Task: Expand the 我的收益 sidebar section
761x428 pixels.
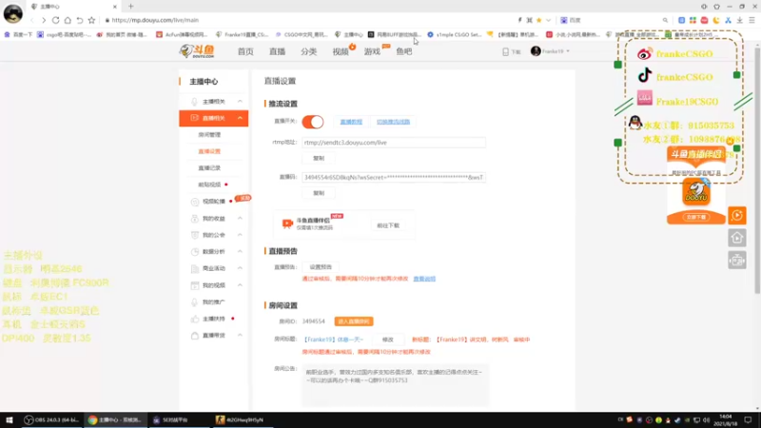Action: 240,219
